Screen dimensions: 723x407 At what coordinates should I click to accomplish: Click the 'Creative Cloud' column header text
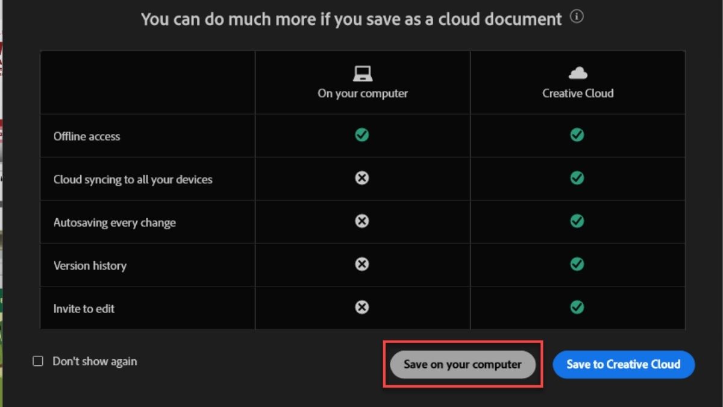pos(578,93)
